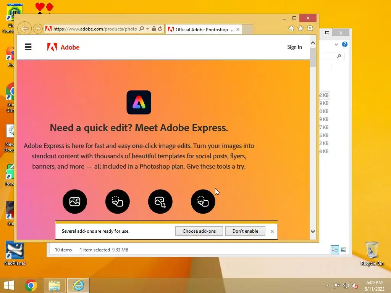Click the URL address field
391x293 pixels.
pyautogui.click(x=95, y=29)
